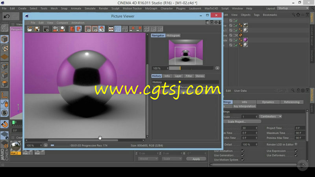Switch to Histogram tab

(x=173, y=35)
